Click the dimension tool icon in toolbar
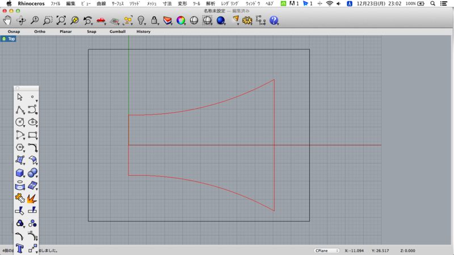Image resolution: width=454 pixels, height=255 pixels. 260,20
